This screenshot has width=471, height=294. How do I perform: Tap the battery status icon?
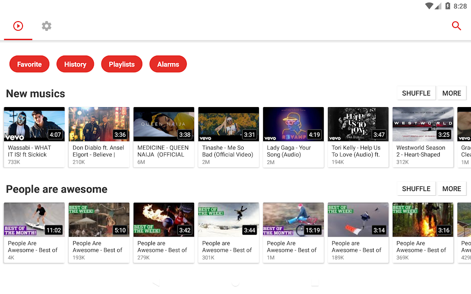pyautogui.click(x=447, y=6)
